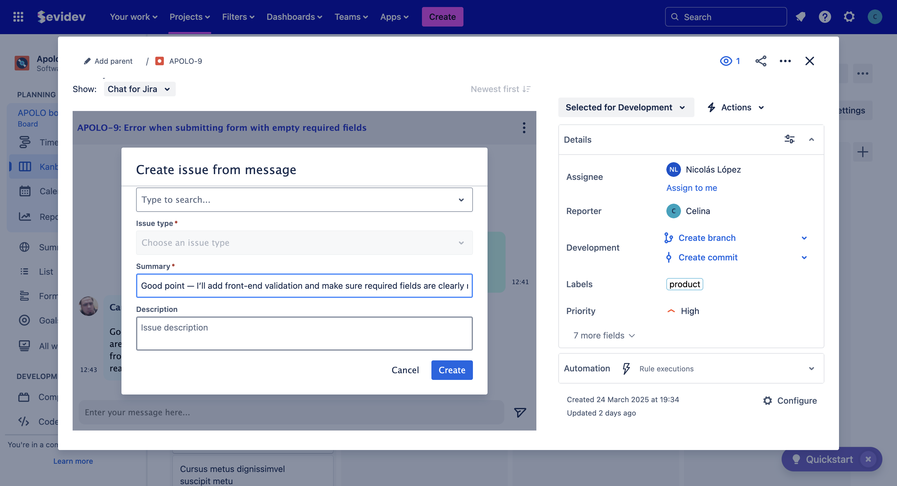The image size is (897, 486).
Task: Open the settings gear in top bar
Action: pos(849,17)
